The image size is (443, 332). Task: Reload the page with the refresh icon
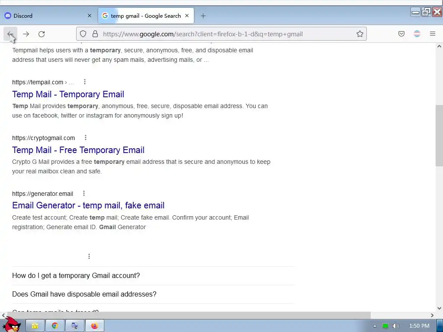point(42,34)
